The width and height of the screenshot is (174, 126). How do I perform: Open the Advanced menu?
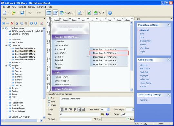(42, 7)
